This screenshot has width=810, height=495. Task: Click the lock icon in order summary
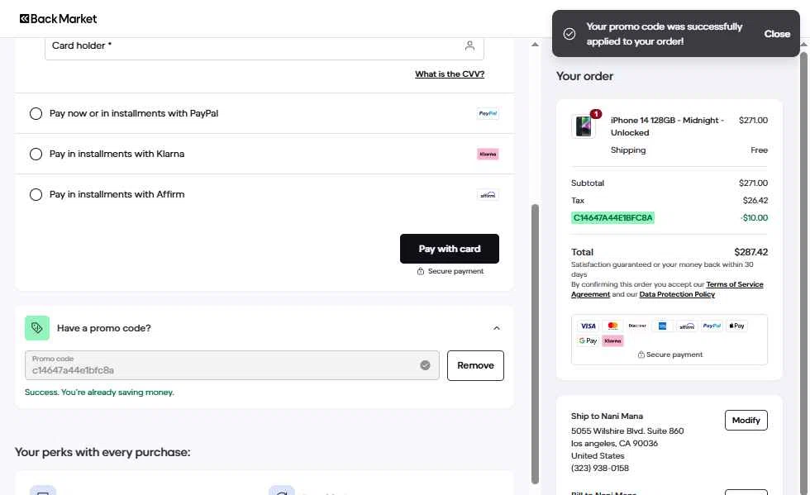tap(641, 355)
